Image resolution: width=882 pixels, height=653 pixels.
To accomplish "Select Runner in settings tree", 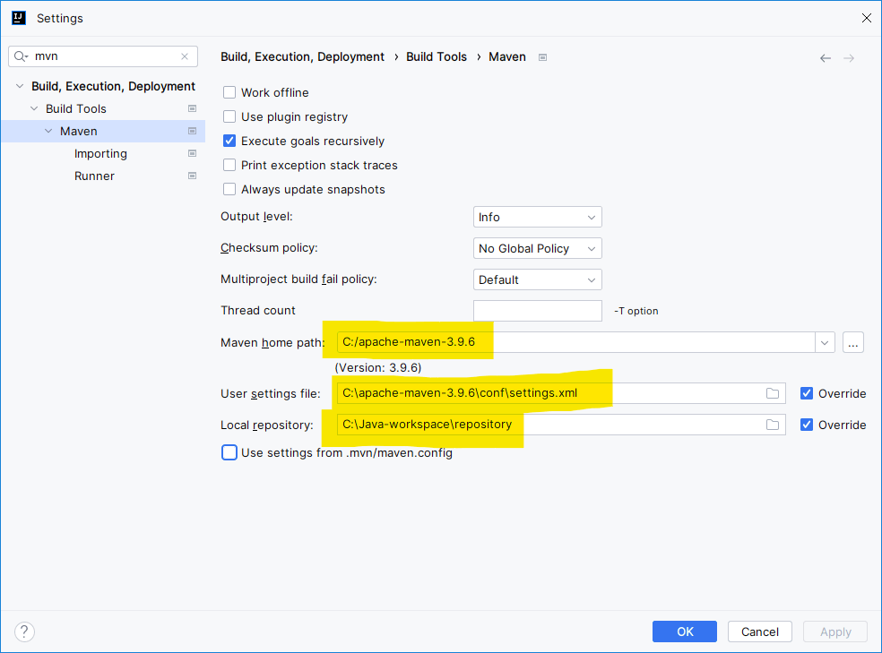I will coord(94,176).
